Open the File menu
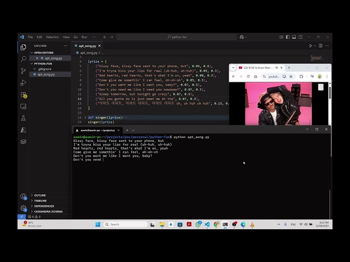 (x=31, y=37)
